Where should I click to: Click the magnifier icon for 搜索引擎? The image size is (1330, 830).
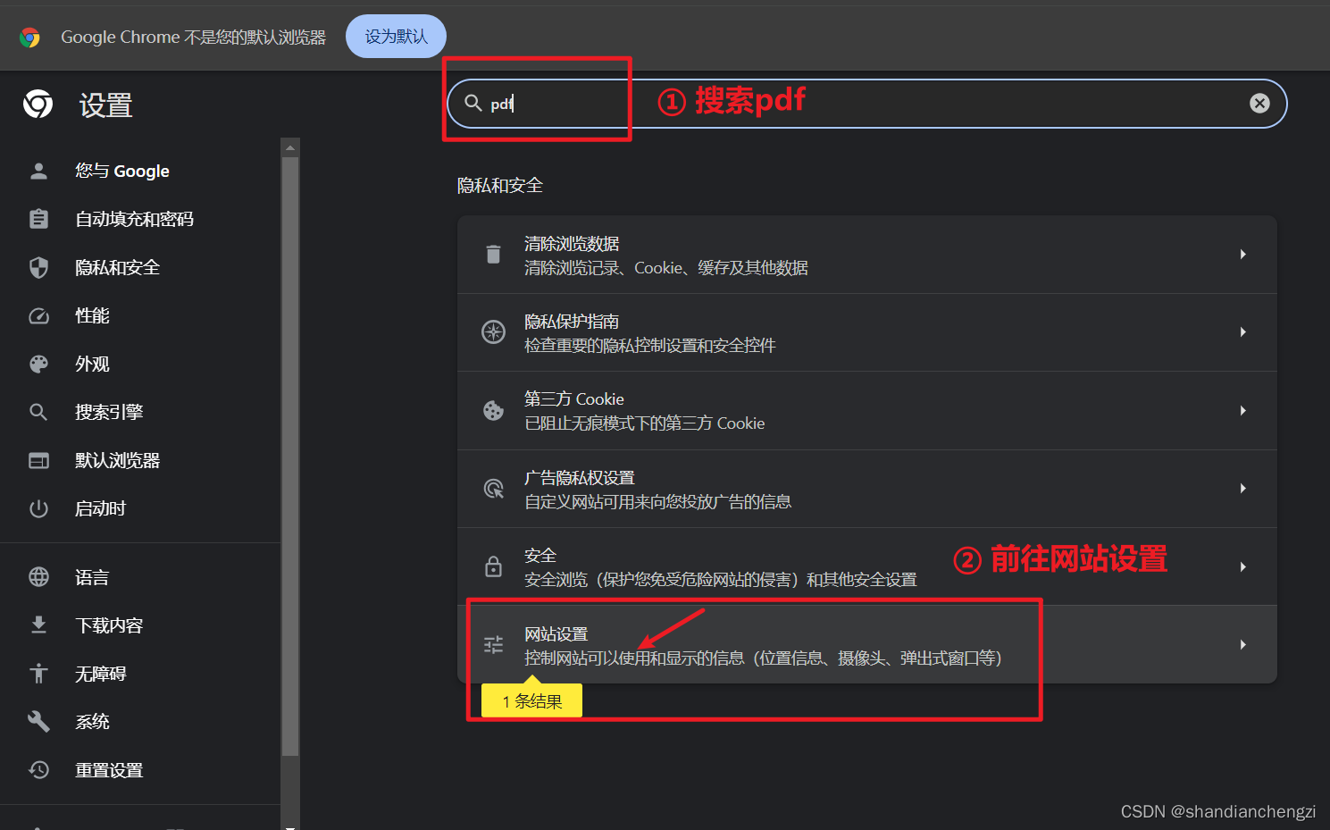[x=38, y=412]
